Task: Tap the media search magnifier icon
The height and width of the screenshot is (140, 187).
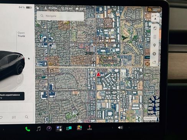Action: pos(26,117)
